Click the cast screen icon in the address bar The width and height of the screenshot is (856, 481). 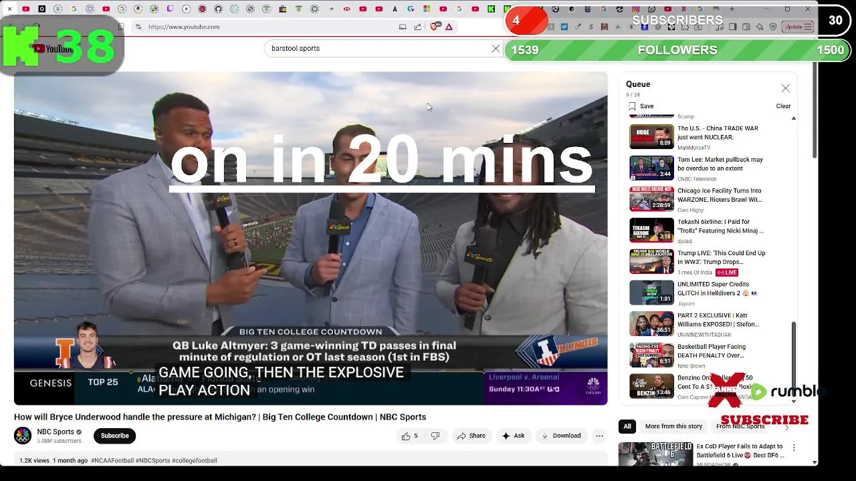coord(403,27)
